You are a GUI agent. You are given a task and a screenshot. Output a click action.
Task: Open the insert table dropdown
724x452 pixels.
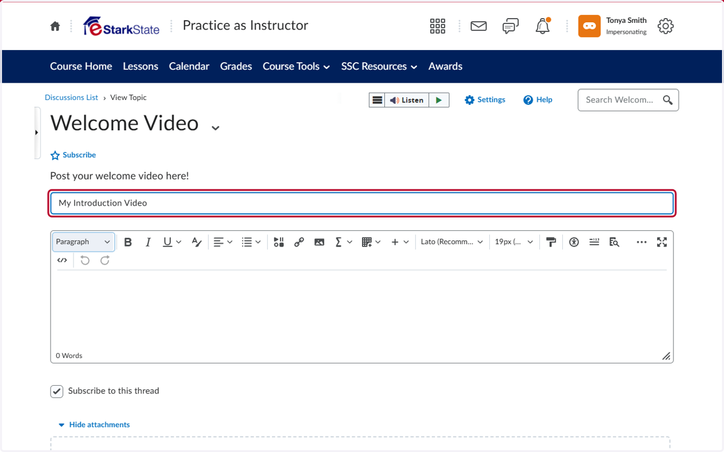click(x=371, y=242)
